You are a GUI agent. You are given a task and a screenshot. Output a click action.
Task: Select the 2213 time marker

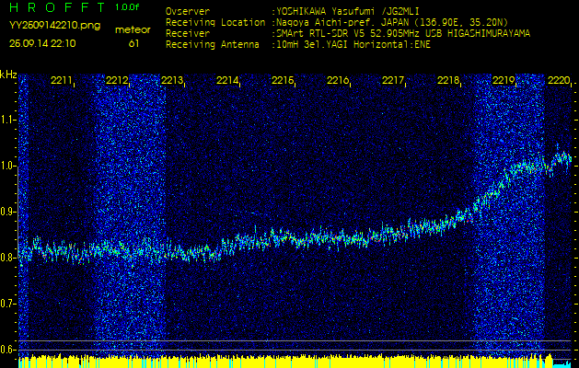[x=172, y=81]
